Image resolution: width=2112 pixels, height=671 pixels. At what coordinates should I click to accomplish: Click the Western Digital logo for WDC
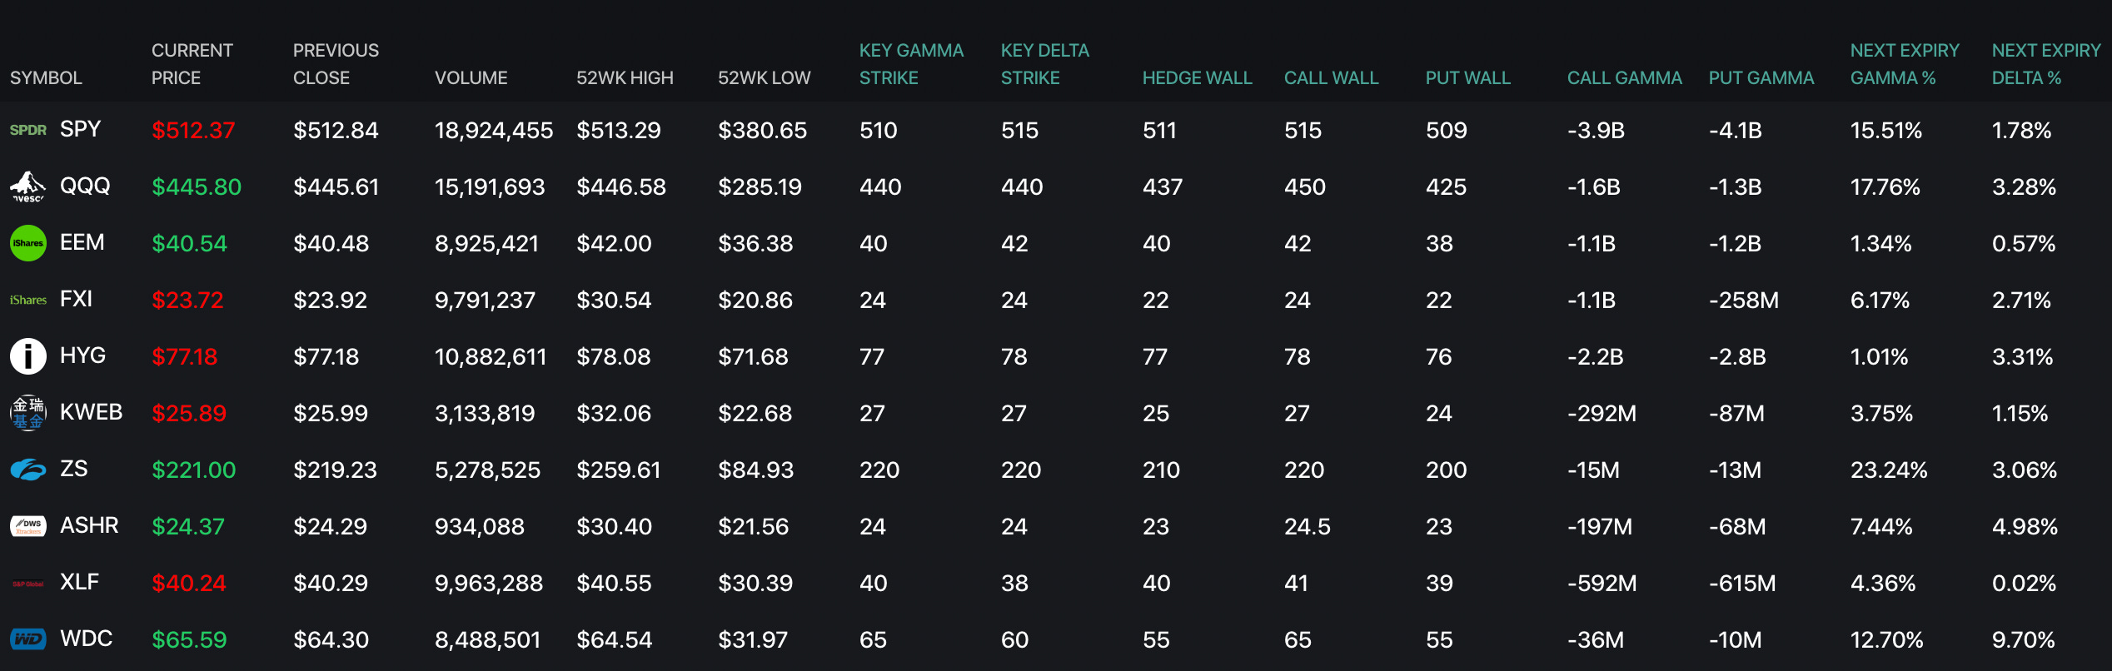tap(27, 639)
